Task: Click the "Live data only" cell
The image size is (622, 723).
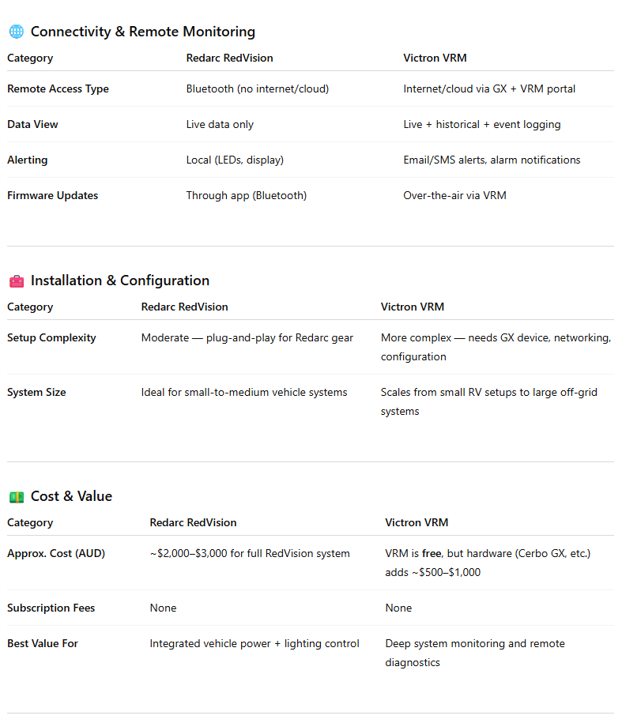Action: [220, 125]
